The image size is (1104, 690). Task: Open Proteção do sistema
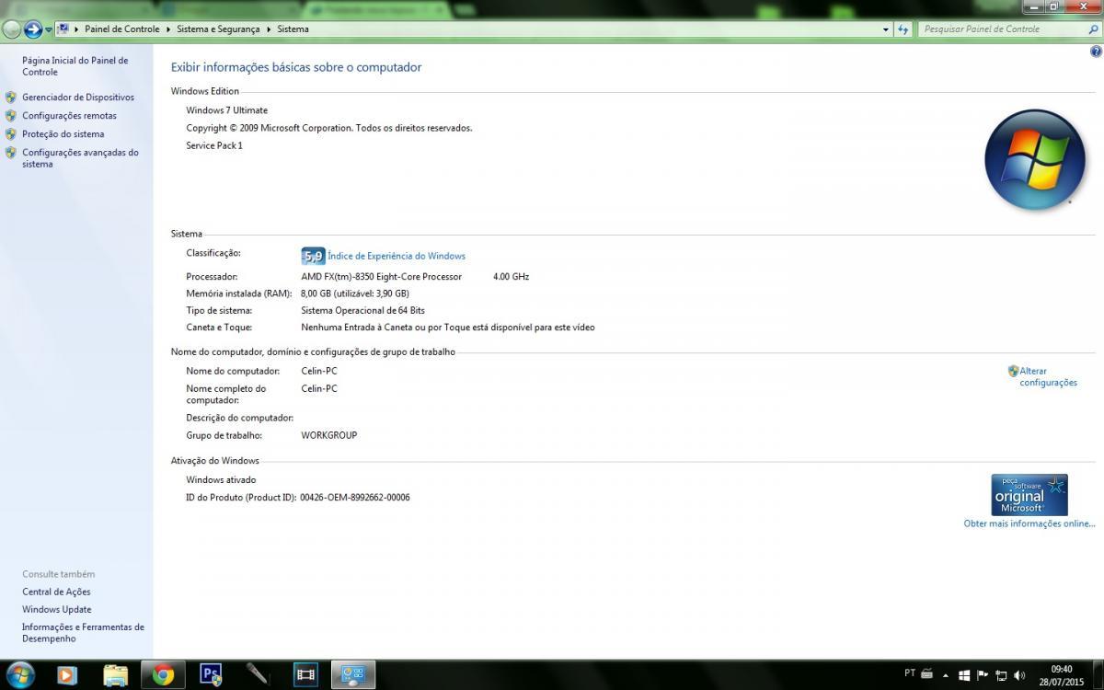click(63, 134)
